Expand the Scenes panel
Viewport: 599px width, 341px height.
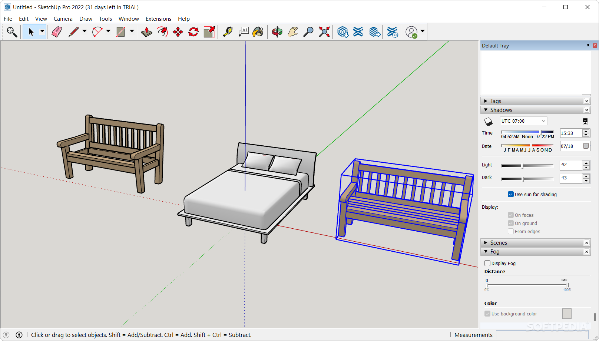[486, 243]
